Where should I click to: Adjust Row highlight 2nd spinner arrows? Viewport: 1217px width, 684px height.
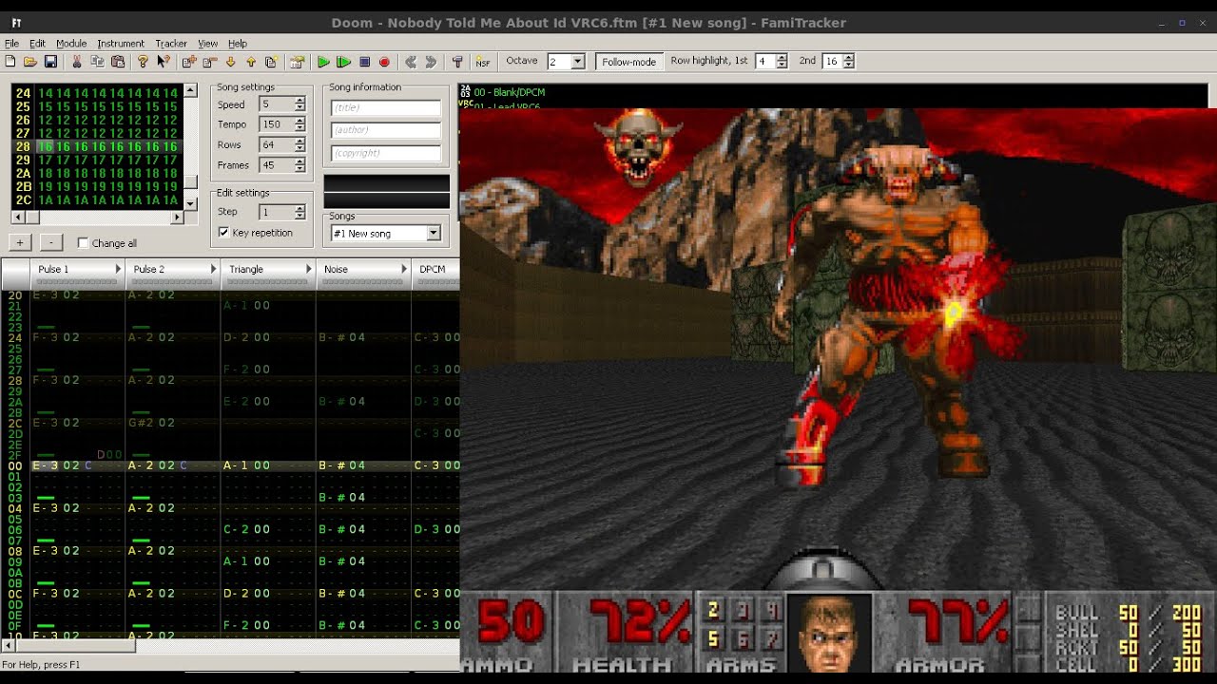click(x=848, y=61)
